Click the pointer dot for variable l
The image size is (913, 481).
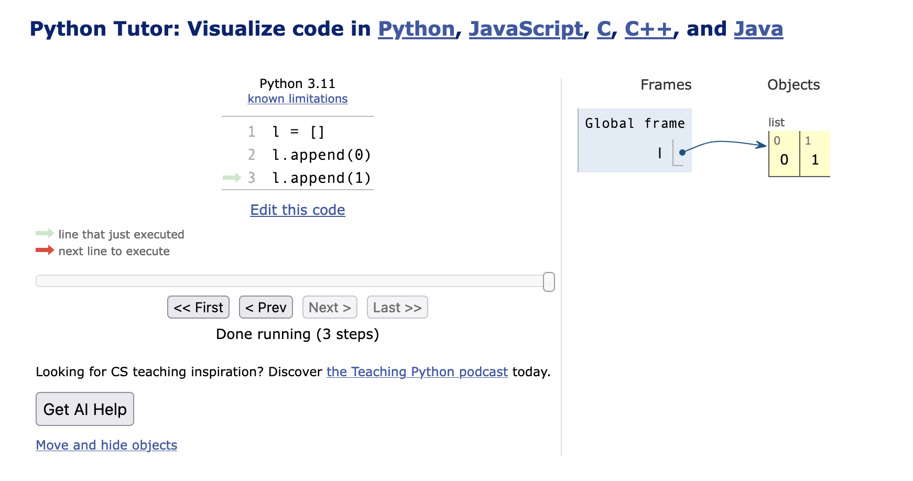682,152
